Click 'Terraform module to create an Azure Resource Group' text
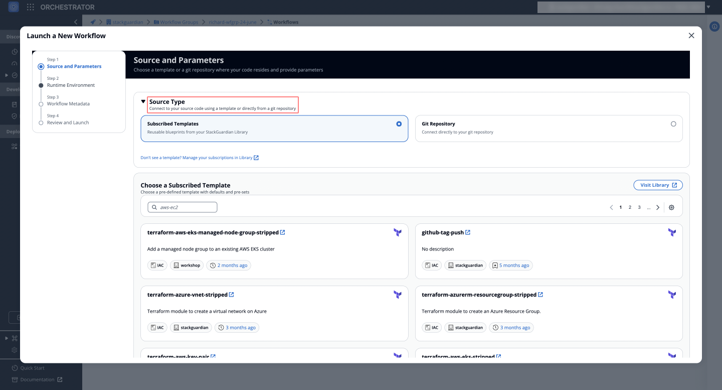722x390 pixels. [x=481, y=311]
